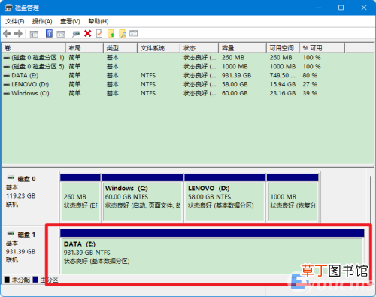Click the Forward arrow in the toolbar

tap(18, 34)
